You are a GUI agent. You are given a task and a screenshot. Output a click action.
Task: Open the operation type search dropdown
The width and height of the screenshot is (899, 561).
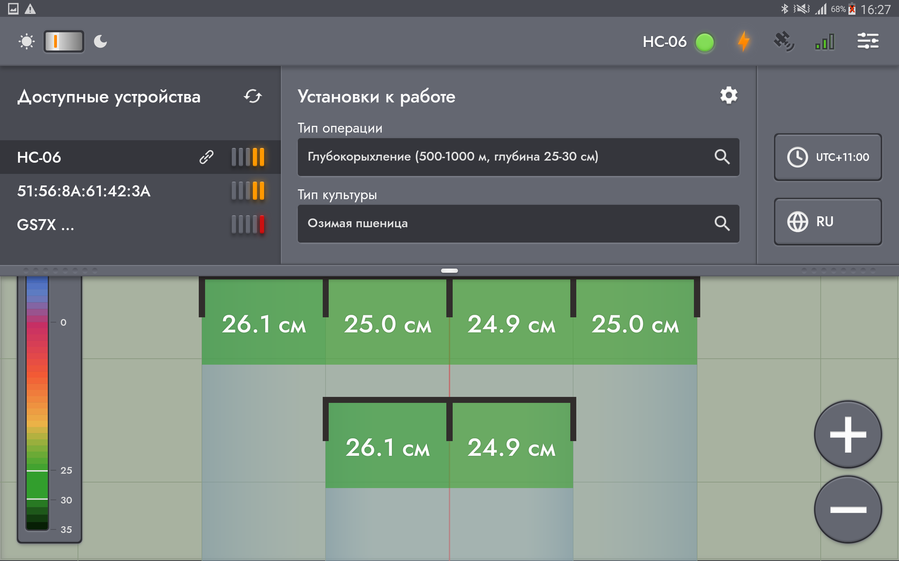click(722, 157)
